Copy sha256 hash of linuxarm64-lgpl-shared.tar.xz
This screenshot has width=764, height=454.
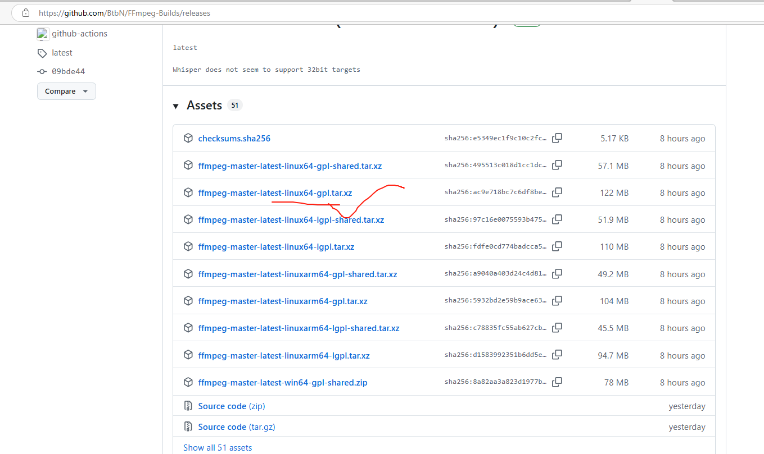click(557, 328)
